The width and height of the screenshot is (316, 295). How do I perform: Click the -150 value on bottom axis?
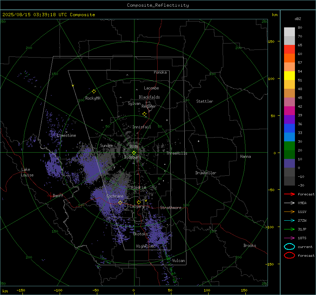pos(21,290)
